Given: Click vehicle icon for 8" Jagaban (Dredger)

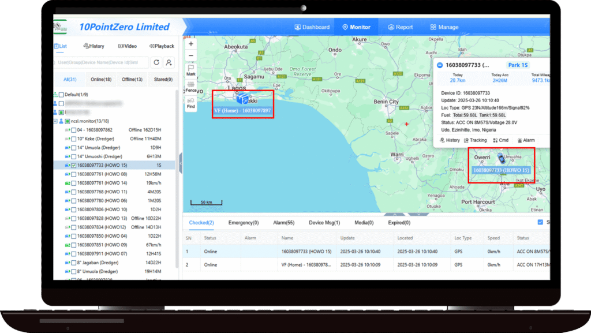Looking at the screenshot, I should pos(68,263).
